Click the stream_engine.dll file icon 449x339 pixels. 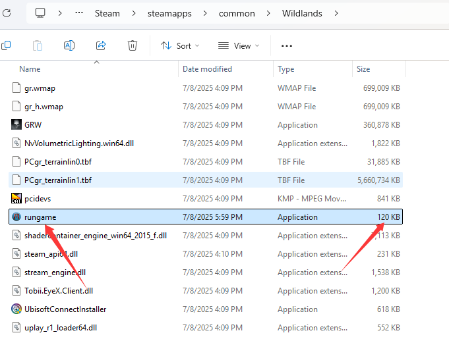click(16, 272)
